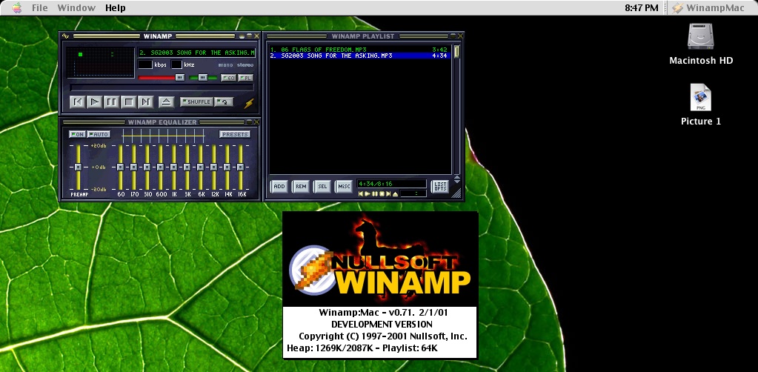Reset all bands via +0db label
The image size is (758, 372).
(98, 167)
